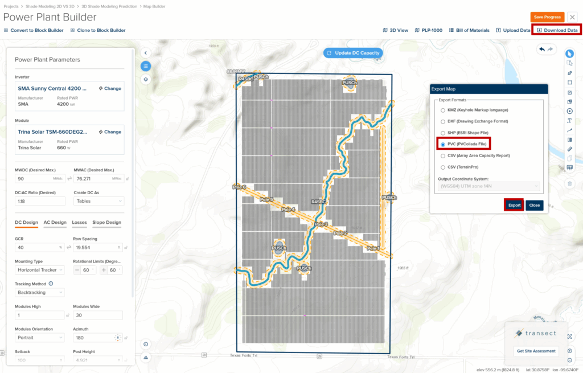Screen dimensions: 583x373
Task: Open the Create DC As dropdown
Action: pyautogui.click(x=98, y=201)
